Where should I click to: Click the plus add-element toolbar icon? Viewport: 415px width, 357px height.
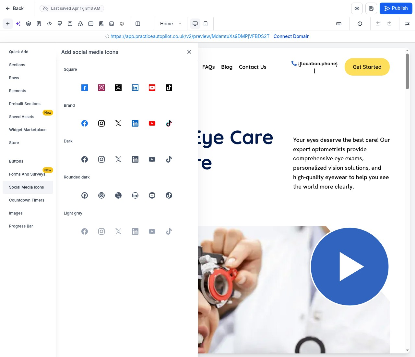point(8,24)
